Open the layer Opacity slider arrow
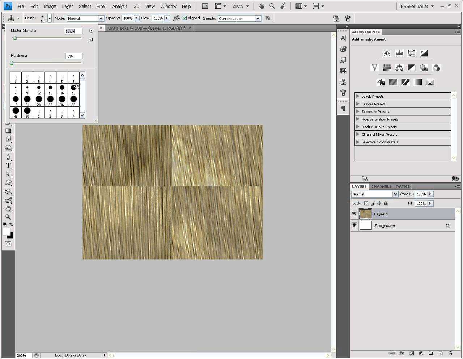 pos(430,194)
